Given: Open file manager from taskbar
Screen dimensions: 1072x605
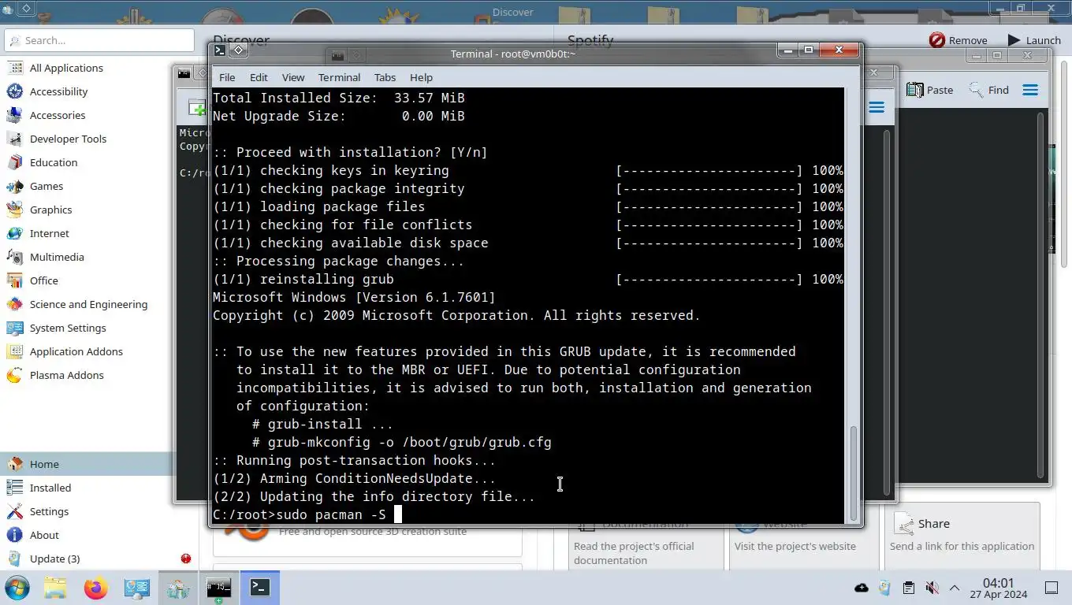Looking at the screenshot, I should tap(55, 588).
